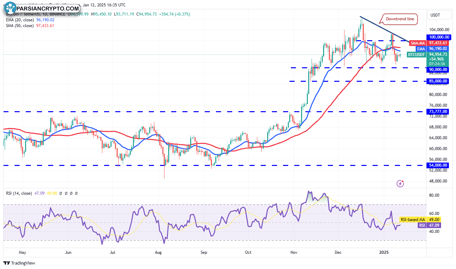
Task: Click the EMA (20, close) indicator legend
Action: coord(30,20)
